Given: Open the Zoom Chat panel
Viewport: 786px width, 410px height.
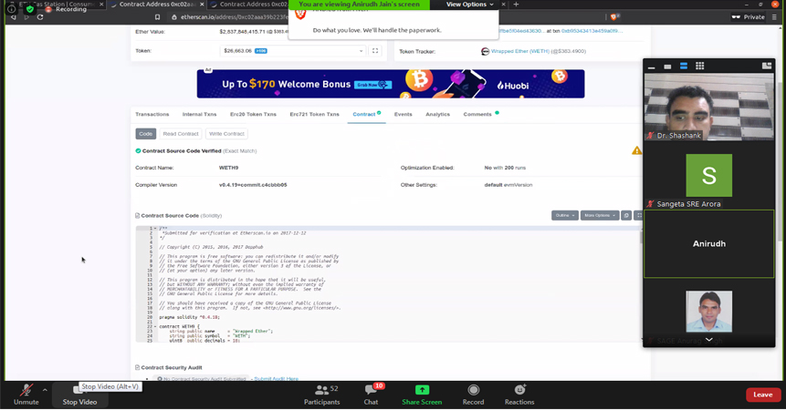Looking at the screenshot, I should 371,394.
